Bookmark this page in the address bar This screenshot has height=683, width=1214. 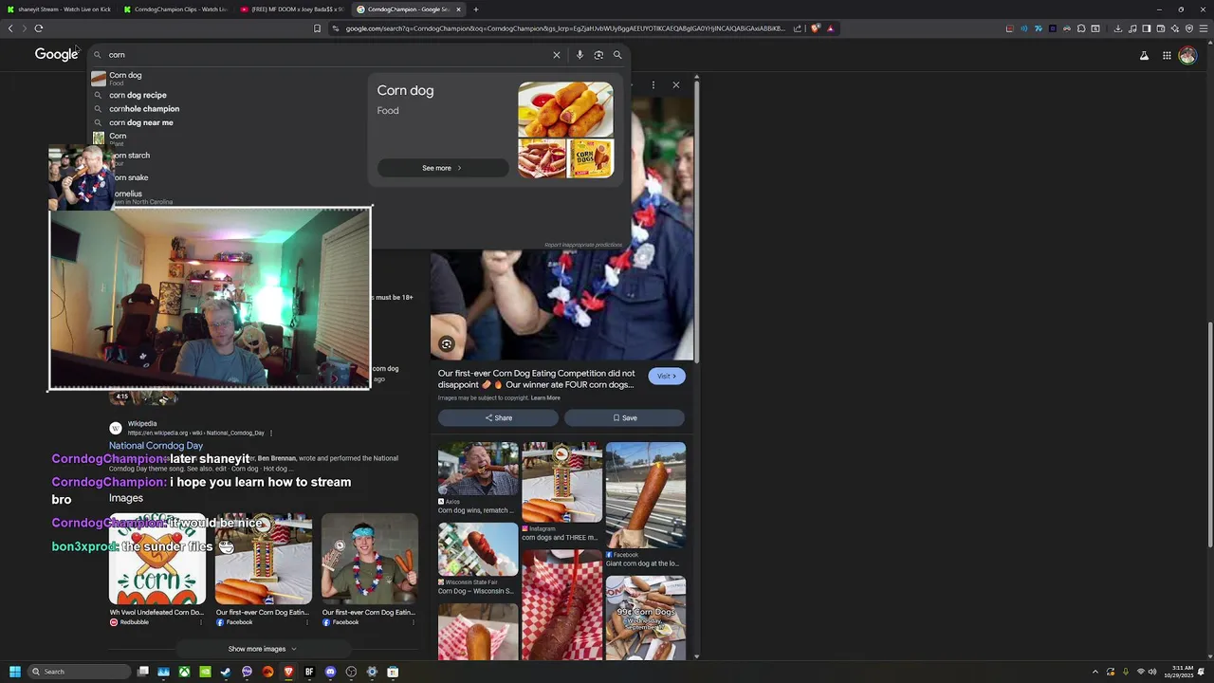317,28
